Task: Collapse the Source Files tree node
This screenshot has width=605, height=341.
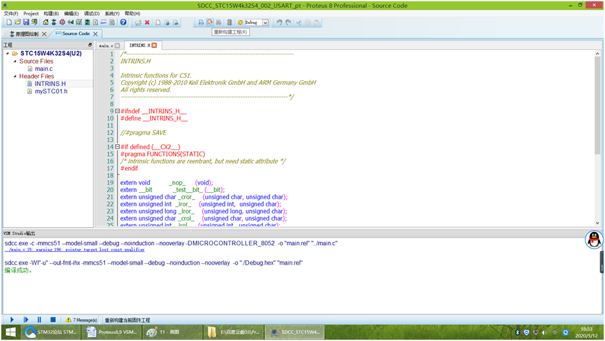Action: point(14,61)
